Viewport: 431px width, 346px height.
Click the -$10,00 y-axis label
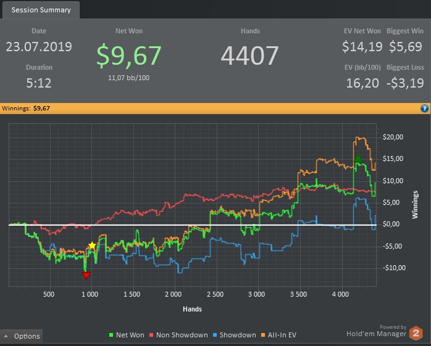[x=394, y=268]
